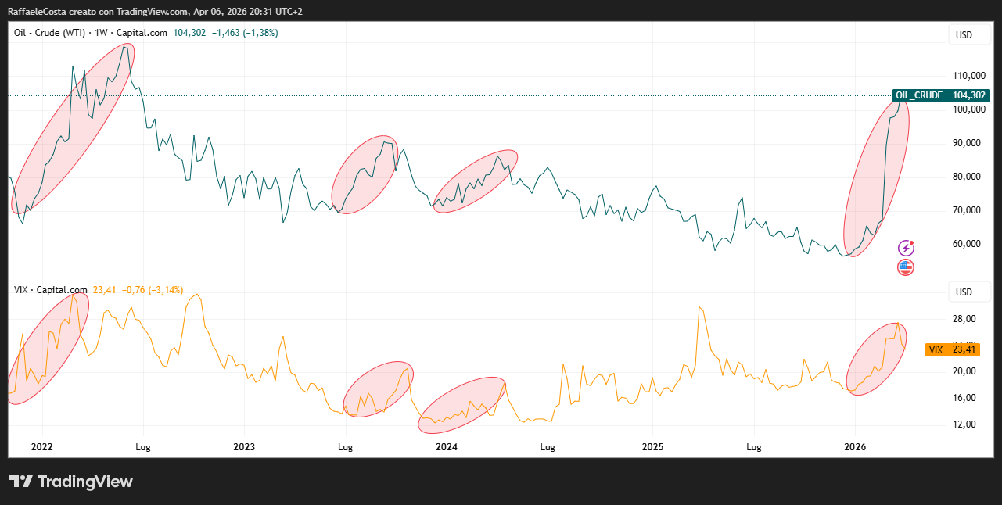This screenshot has height=505, width=1002.
Task: Click the purple lightning news icon
Action: (906, 248)
